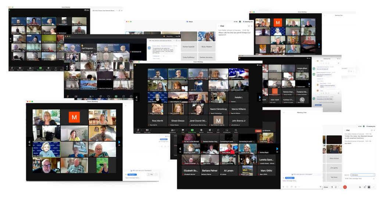Viewport: 386px width, 202px height.
Task: Pop out chat panel of top-left Zoom window
Action: pos(119,11)
